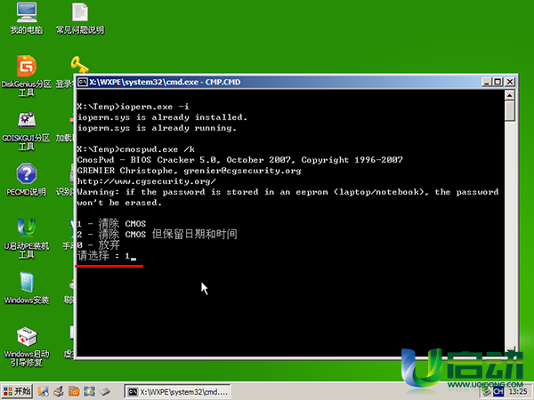This screenshot has height=400, width=534.
Task: Select the cmd.exe taskbar window button
Action: click(177, 392)
